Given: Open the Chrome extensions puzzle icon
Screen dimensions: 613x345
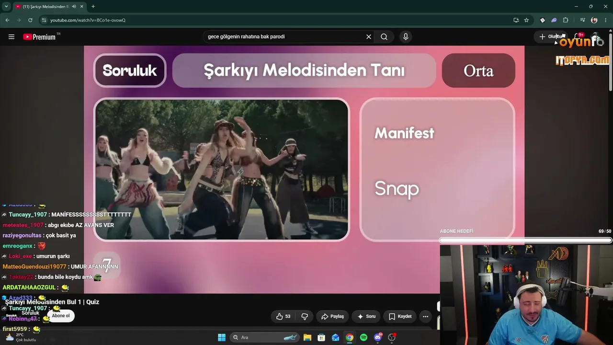Looking at the screenshot, I should click(566, 20).
